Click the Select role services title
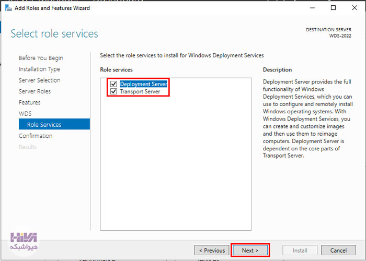Screen dimensions: 366x261 click(x=54, y=33)
